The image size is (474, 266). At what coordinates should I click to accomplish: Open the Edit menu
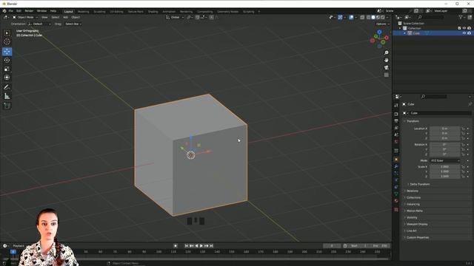coord(19,11)
